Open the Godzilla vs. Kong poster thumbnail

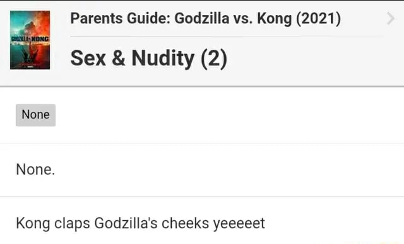pyautogui.click(x=30, y=40)
